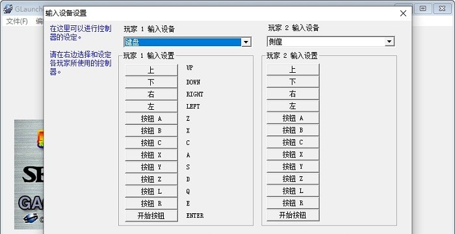
Task: Set player 1 按钮 A key mapping
Action: pos(151,119)
